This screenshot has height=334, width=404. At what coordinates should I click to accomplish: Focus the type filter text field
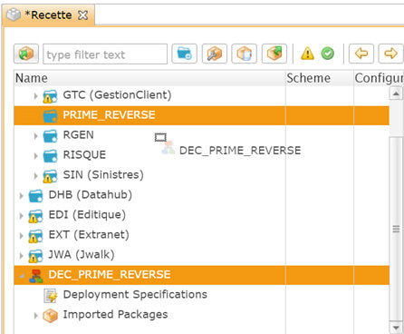click(105, 54)
